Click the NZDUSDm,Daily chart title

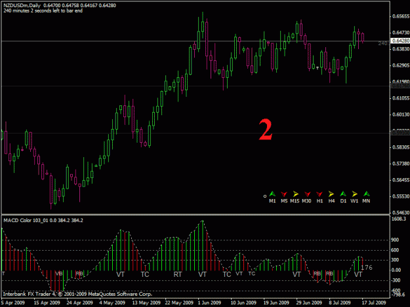(22, 5)
